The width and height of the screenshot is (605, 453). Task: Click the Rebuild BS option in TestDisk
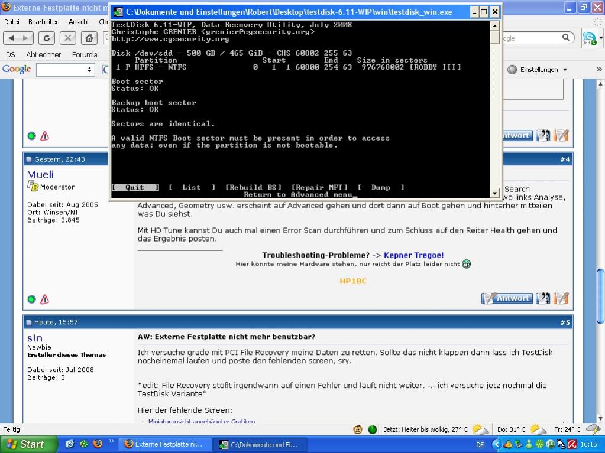pyautogui.click(x=254, y=188)
